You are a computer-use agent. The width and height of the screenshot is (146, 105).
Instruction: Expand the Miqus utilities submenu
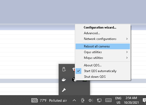[103, 58]
